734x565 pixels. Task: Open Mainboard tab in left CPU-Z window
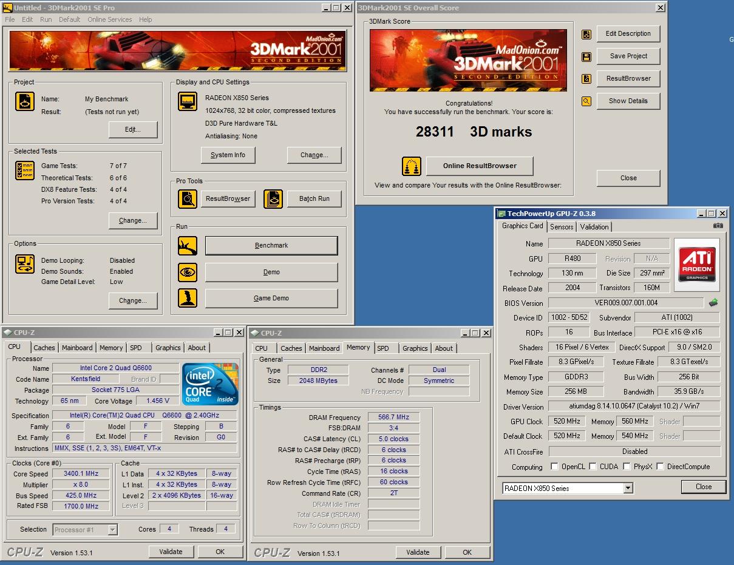point(77,348)
